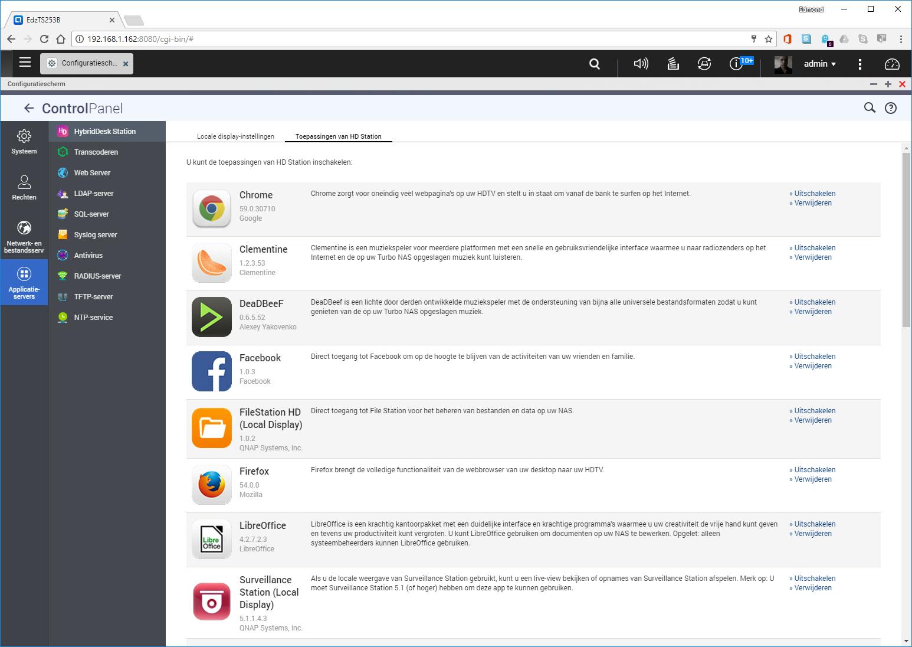The width and height of the screenshot is (912, 647).
Task: Open background tasks stack icon
Action: tap(673, 64)
